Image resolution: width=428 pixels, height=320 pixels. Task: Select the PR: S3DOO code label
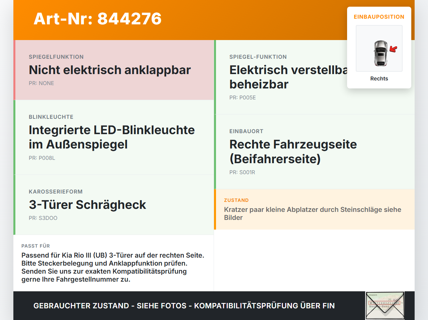43,218
